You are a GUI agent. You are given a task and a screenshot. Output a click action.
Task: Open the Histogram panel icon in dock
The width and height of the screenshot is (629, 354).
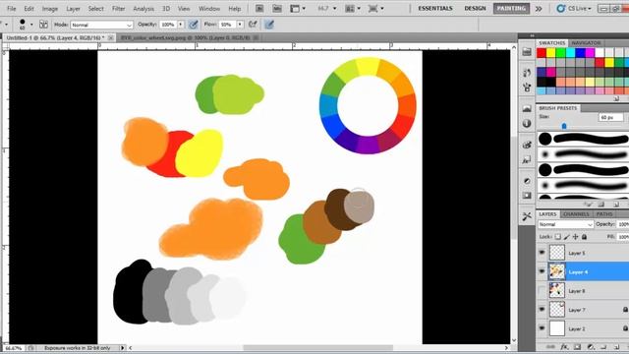pos(527,108)
